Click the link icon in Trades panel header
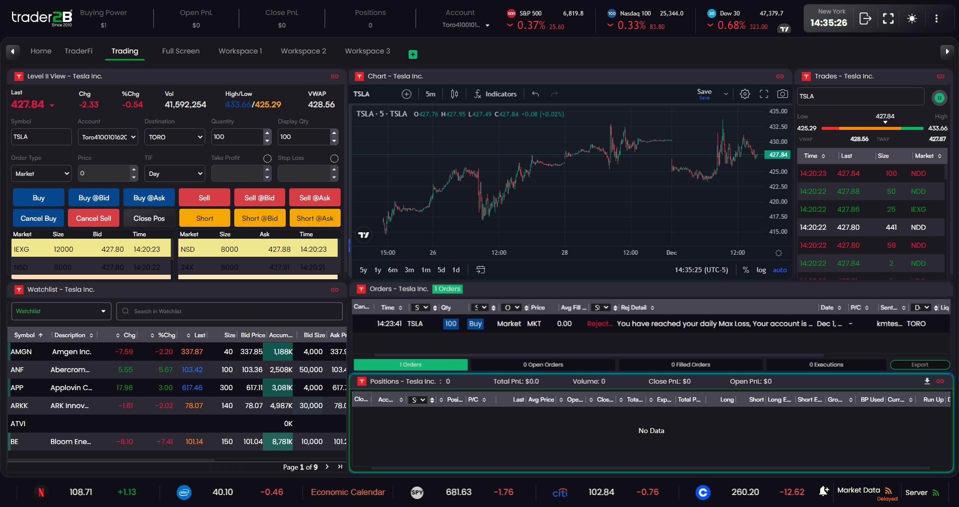 pyautogui.click(x=941, y=76)
